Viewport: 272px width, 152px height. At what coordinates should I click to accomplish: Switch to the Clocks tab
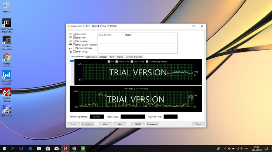coord(120,56)
